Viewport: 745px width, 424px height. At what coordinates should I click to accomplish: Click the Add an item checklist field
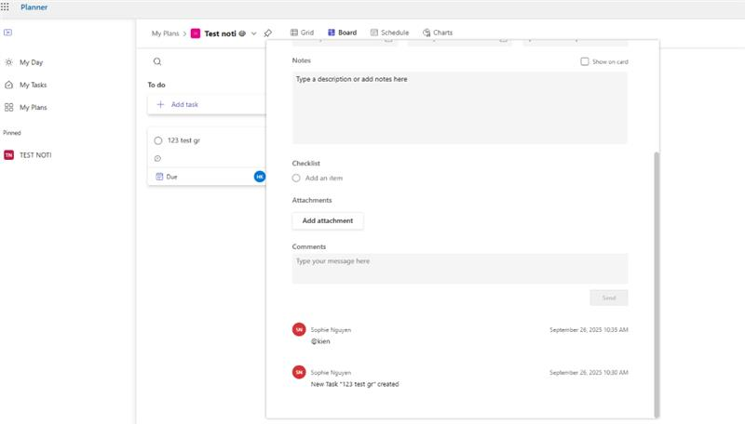point(323,178)
